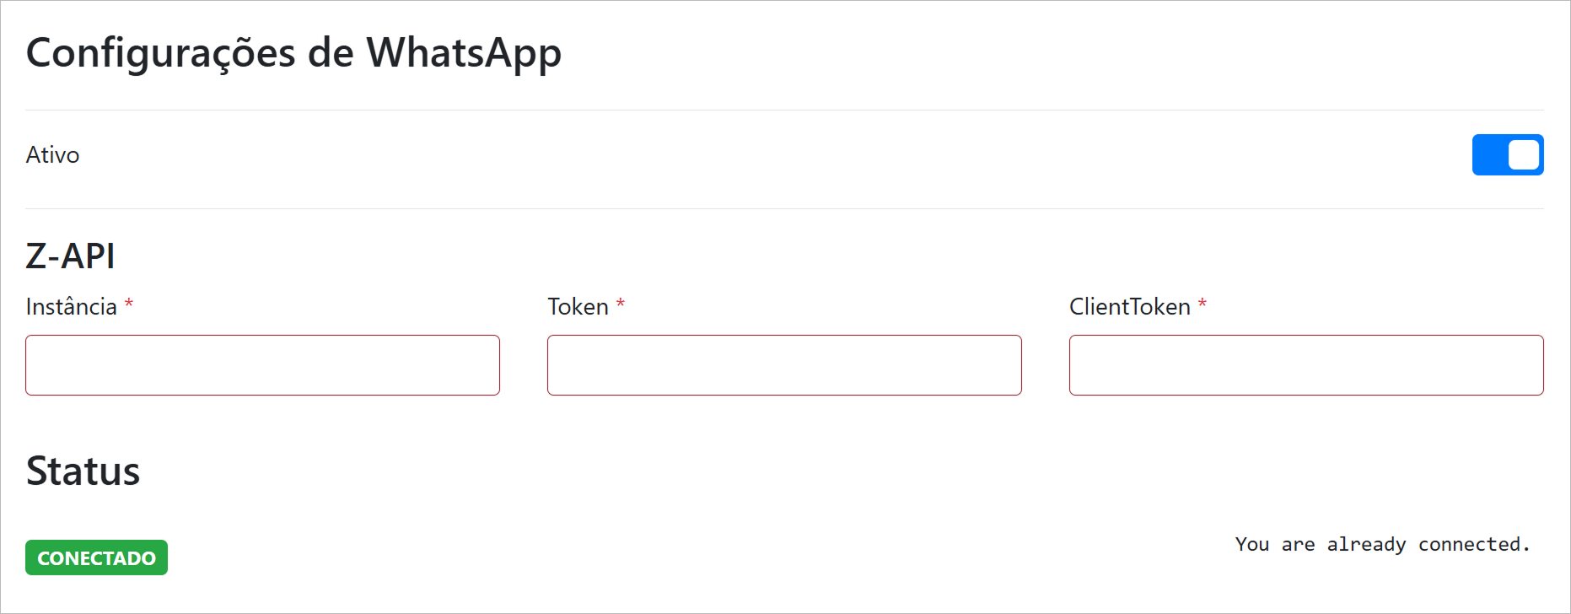
Task: Click the Status section heading
Action: (x=83, y=471)
